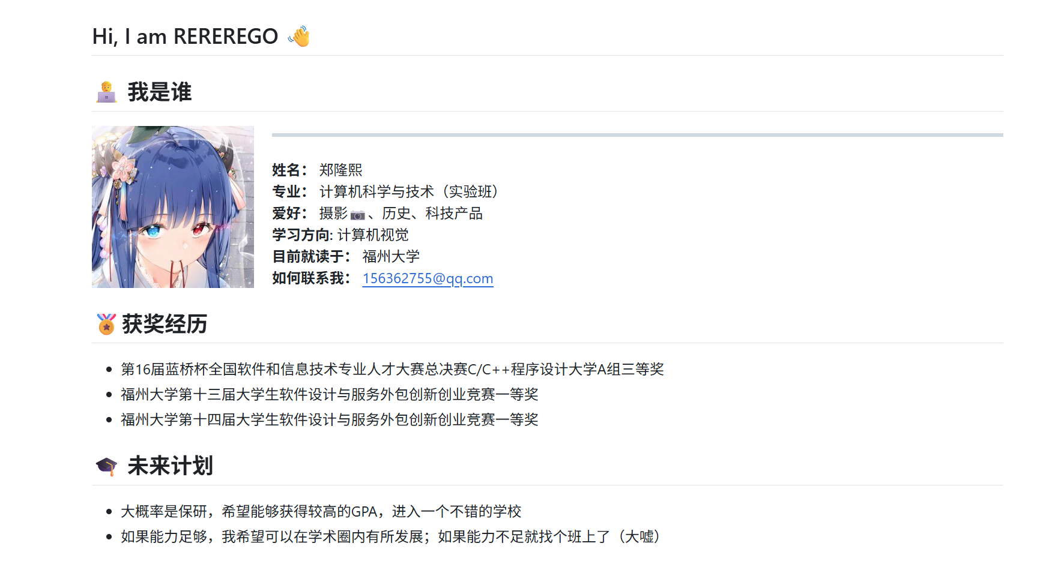Click the 爱好： label
The image size is (1064, 561).
(290, 214)
